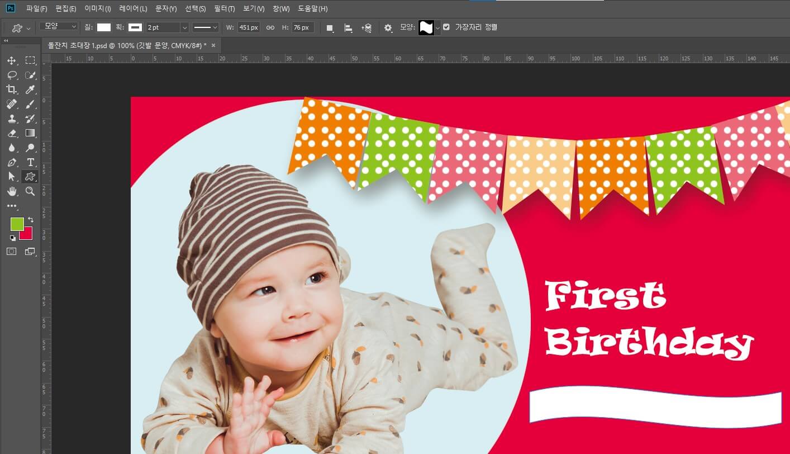Select the Pen tool
This screenshot has height=454, width=790.
tap(12, 162)
